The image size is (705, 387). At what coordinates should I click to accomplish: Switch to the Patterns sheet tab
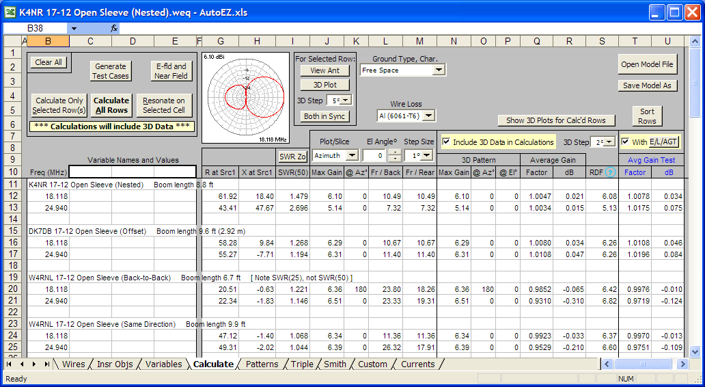(x=262, y=364)
